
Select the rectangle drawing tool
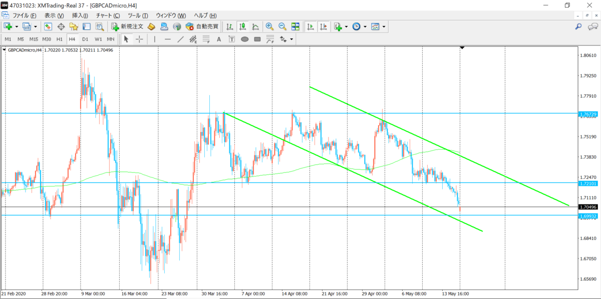pos(257,39)
